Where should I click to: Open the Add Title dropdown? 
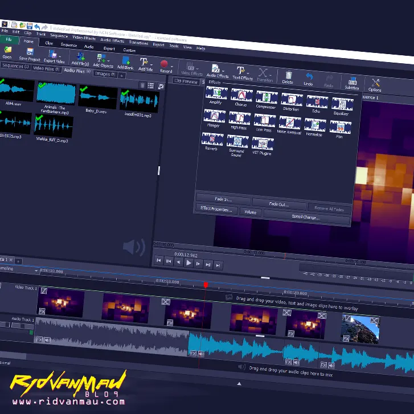[x=151, y=65]
